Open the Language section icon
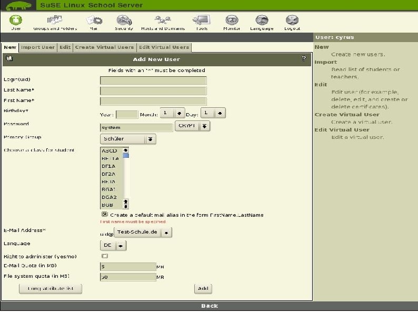This screenshot has height=313, width=418. pos(262,20)
